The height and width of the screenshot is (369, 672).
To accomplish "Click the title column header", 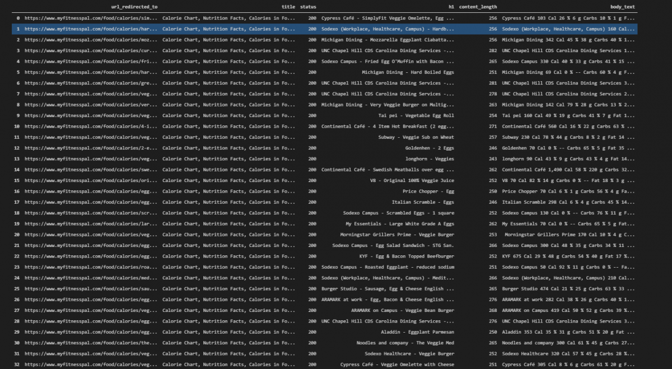I will pyautogui.click(x=288, y=7).
